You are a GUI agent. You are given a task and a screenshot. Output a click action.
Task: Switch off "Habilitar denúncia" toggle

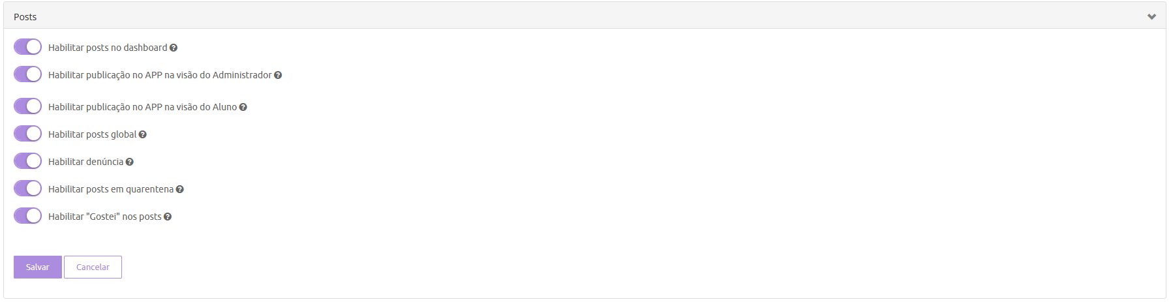click(x=27, y=161)
